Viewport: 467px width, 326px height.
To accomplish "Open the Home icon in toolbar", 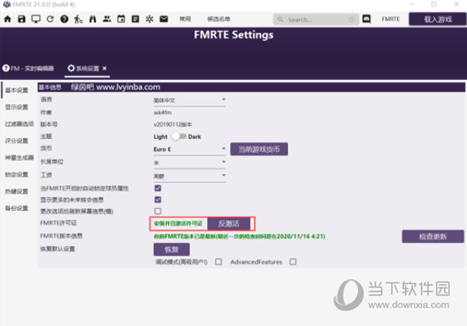I will pos(8,19).
